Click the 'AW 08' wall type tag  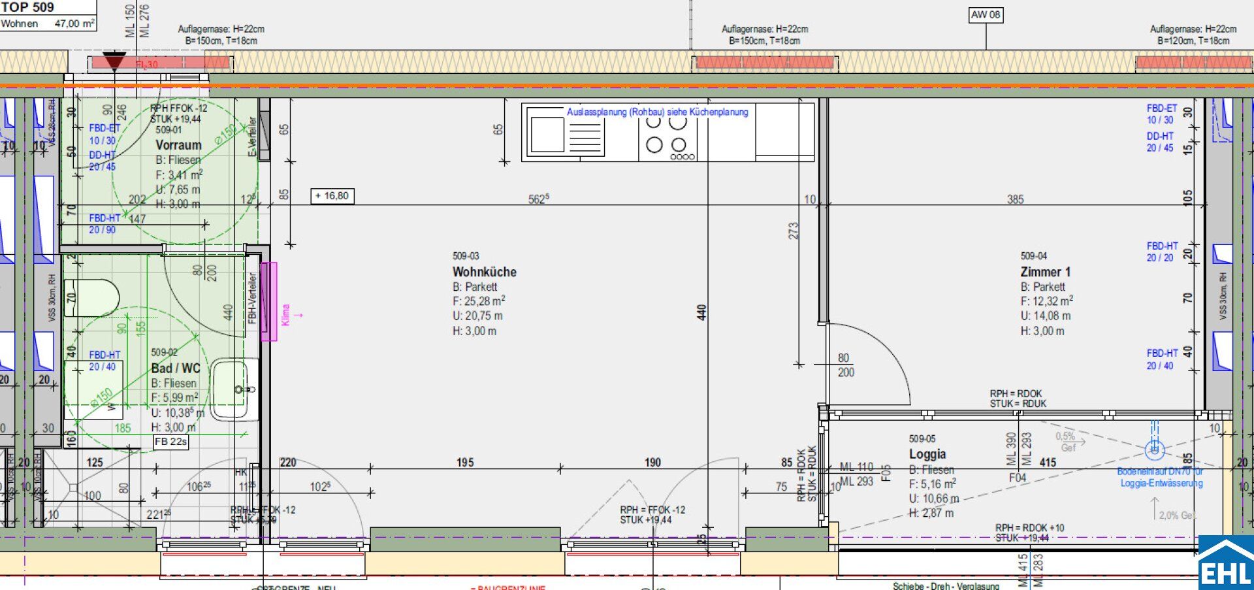[x=985, y=15]
